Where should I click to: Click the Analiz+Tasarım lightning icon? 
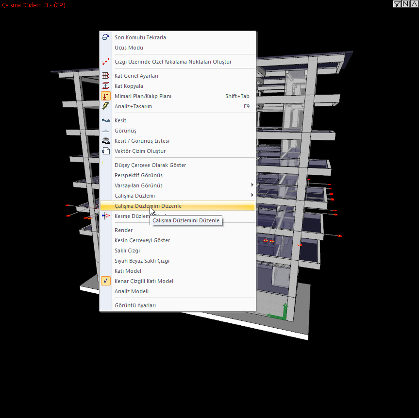click(x=106, y=106)
